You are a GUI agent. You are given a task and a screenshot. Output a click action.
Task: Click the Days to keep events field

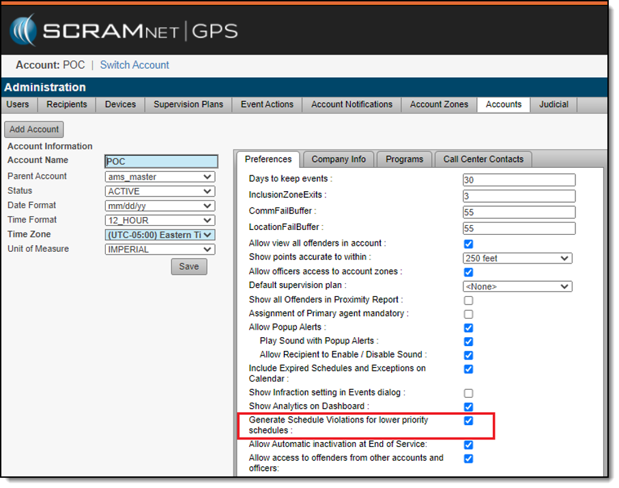coord(519,180)
